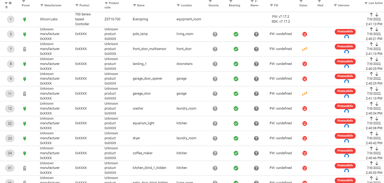Viewport: 384px width, 183px height.
Task: Sort by the Last Active column header
Action: click(x=374, y=3)
